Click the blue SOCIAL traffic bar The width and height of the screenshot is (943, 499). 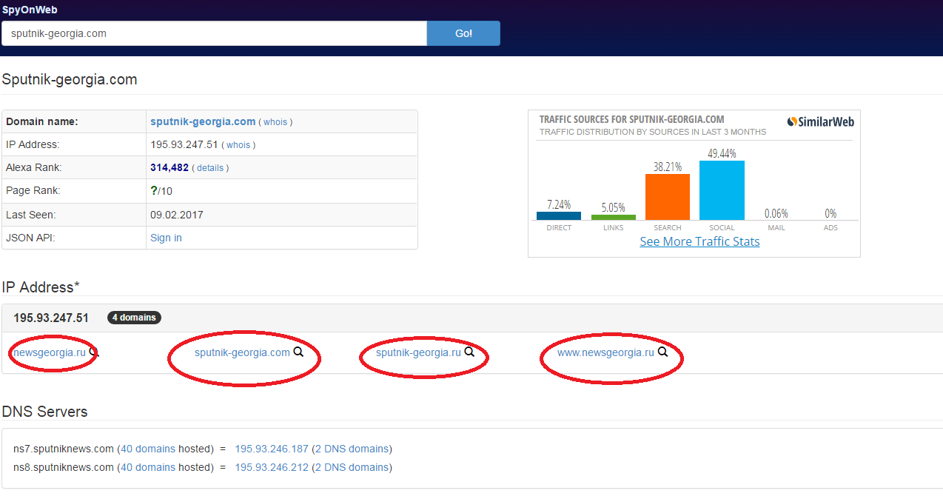coord(722,190)
